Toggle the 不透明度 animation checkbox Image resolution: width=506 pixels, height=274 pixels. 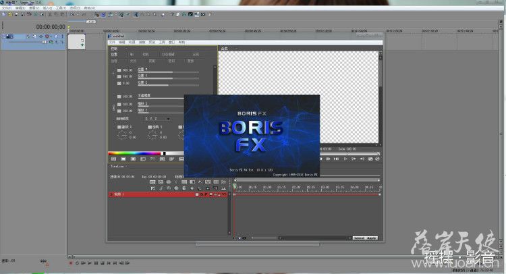click(119, 97)
